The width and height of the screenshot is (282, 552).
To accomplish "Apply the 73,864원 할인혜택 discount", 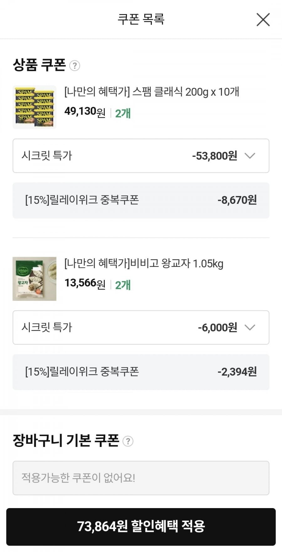I will click(x=141, y=527).
